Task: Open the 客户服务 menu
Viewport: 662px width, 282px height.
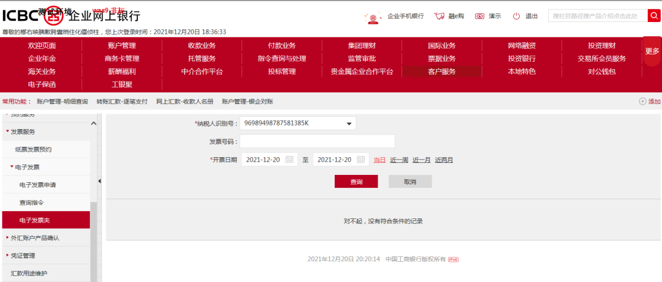Action: pyautogui.click(x=441, y=72)
